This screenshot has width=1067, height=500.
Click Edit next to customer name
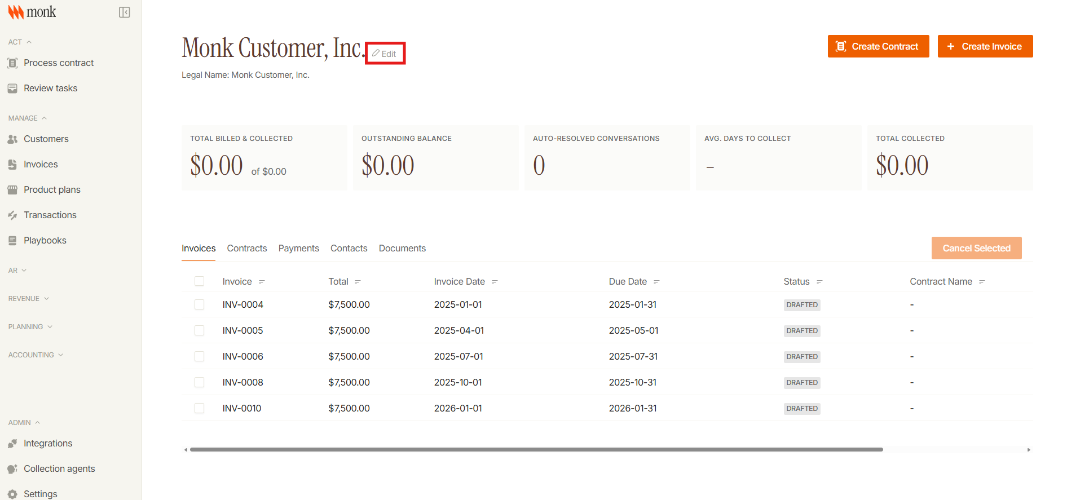click(x=385, y=54)
